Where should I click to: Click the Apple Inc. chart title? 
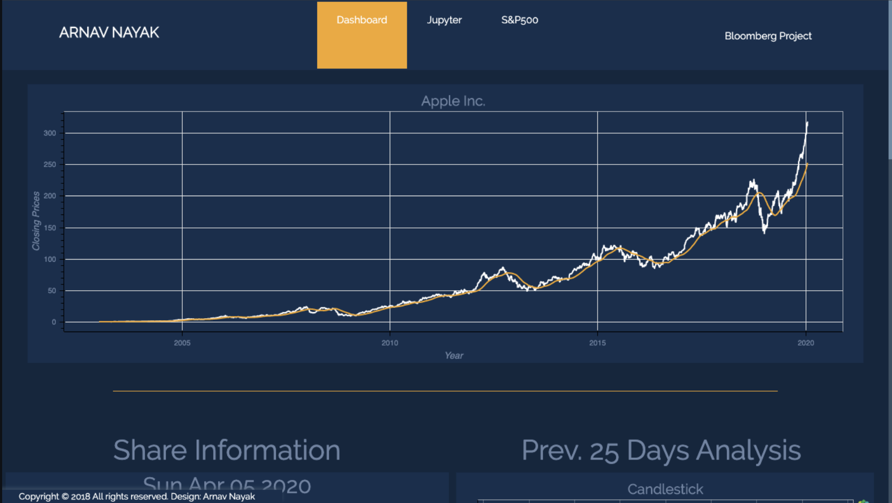pos(454,100)
